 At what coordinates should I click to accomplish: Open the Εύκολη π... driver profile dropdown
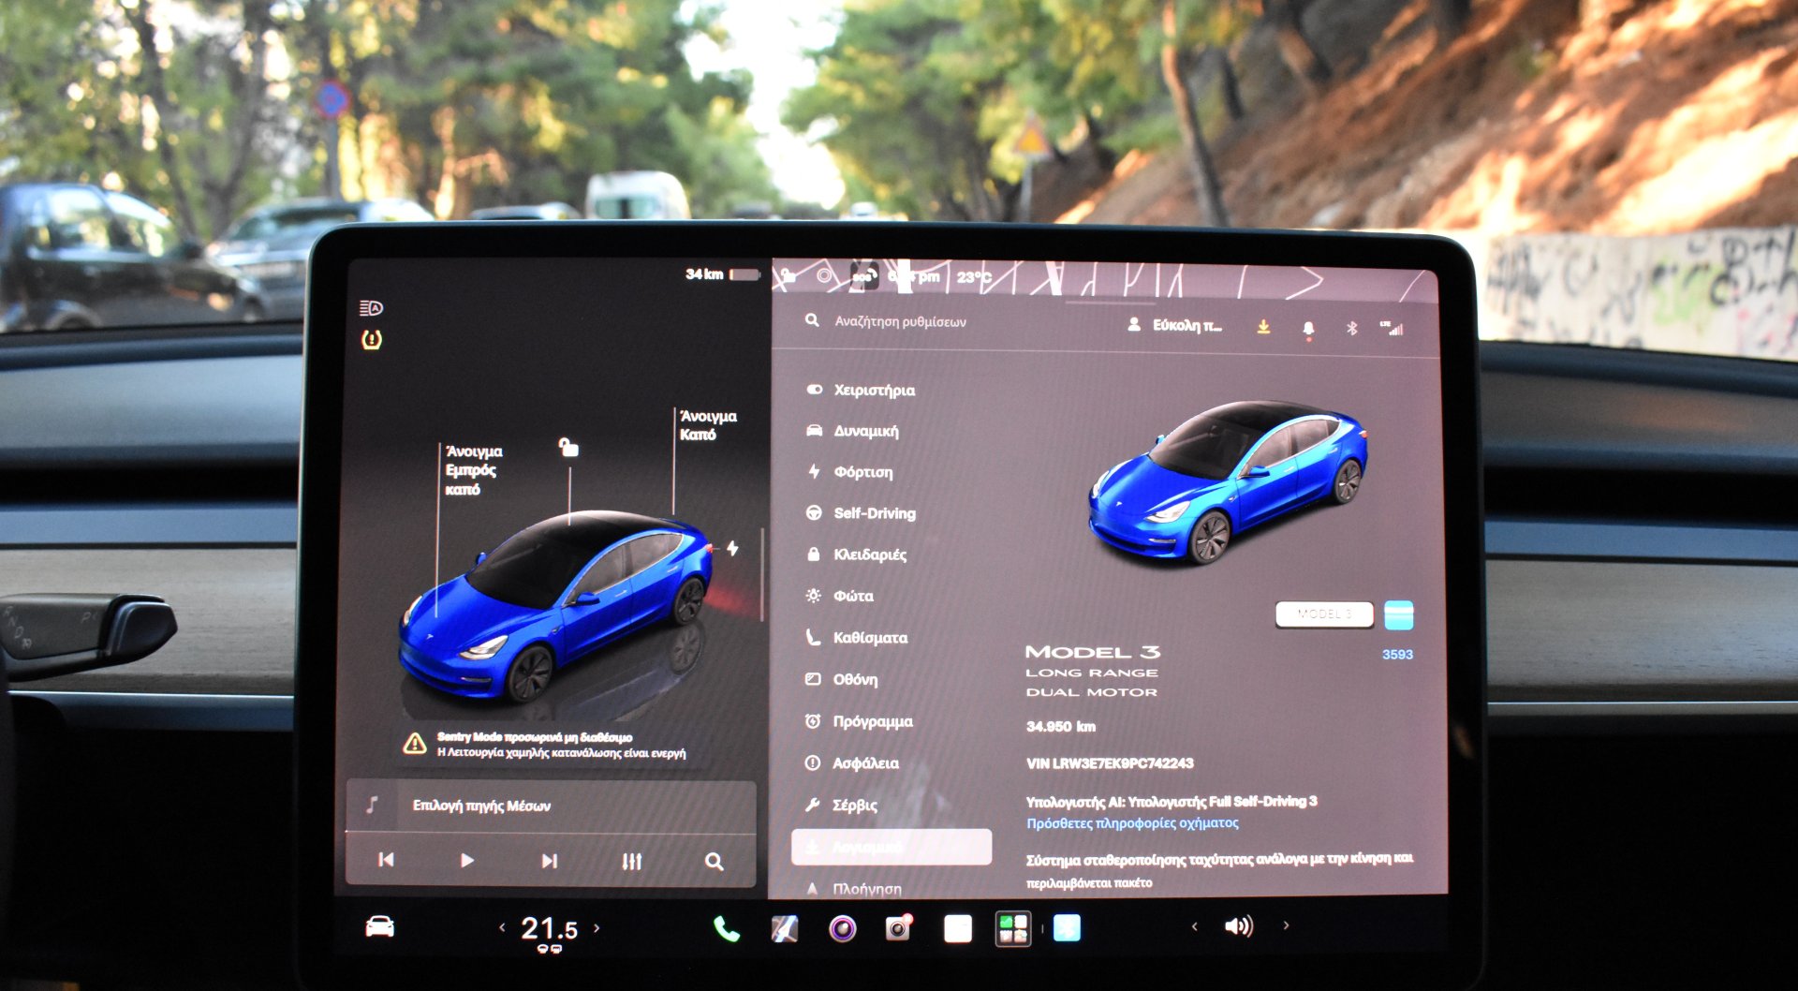(x=1175, y=325)
